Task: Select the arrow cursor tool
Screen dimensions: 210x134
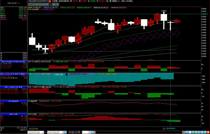Action: tap(187, 132)
